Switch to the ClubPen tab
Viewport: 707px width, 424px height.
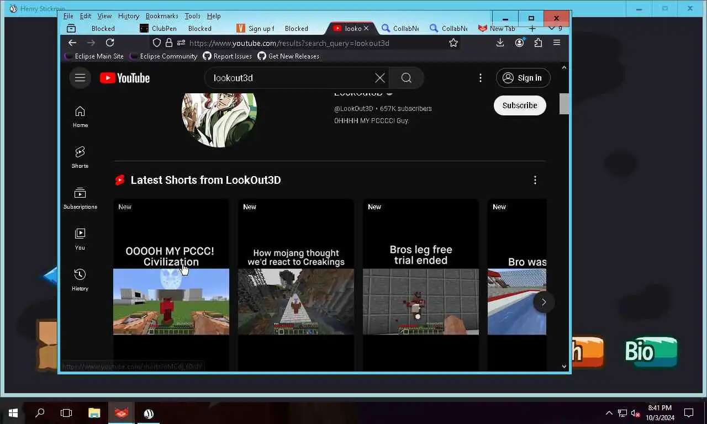tap(158, 29)
